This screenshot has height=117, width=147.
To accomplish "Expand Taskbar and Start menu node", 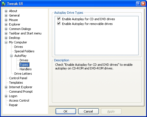I will (6, 34).
